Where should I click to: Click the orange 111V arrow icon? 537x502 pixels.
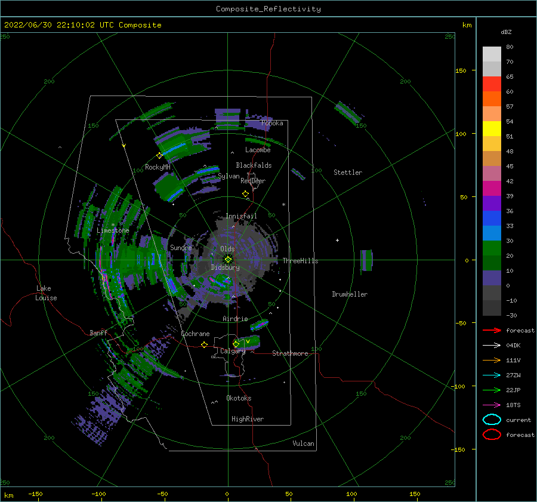(492, 360)
